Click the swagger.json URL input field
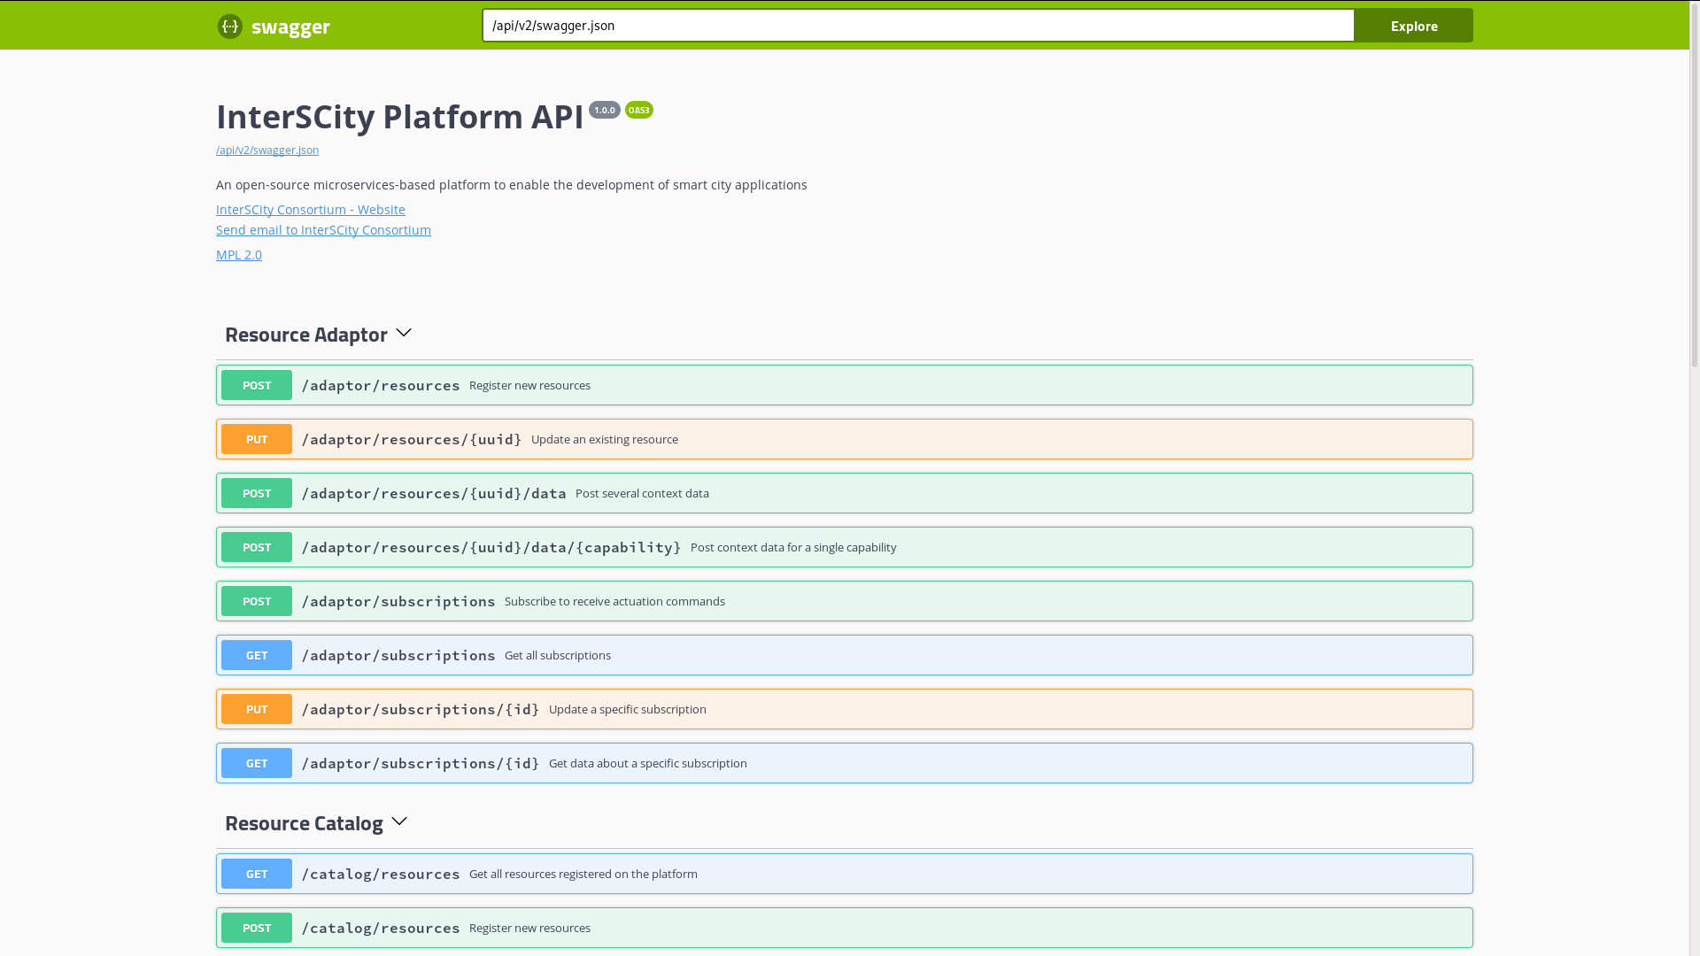This screenshot has width=1700, height=956. pos(917,26)
